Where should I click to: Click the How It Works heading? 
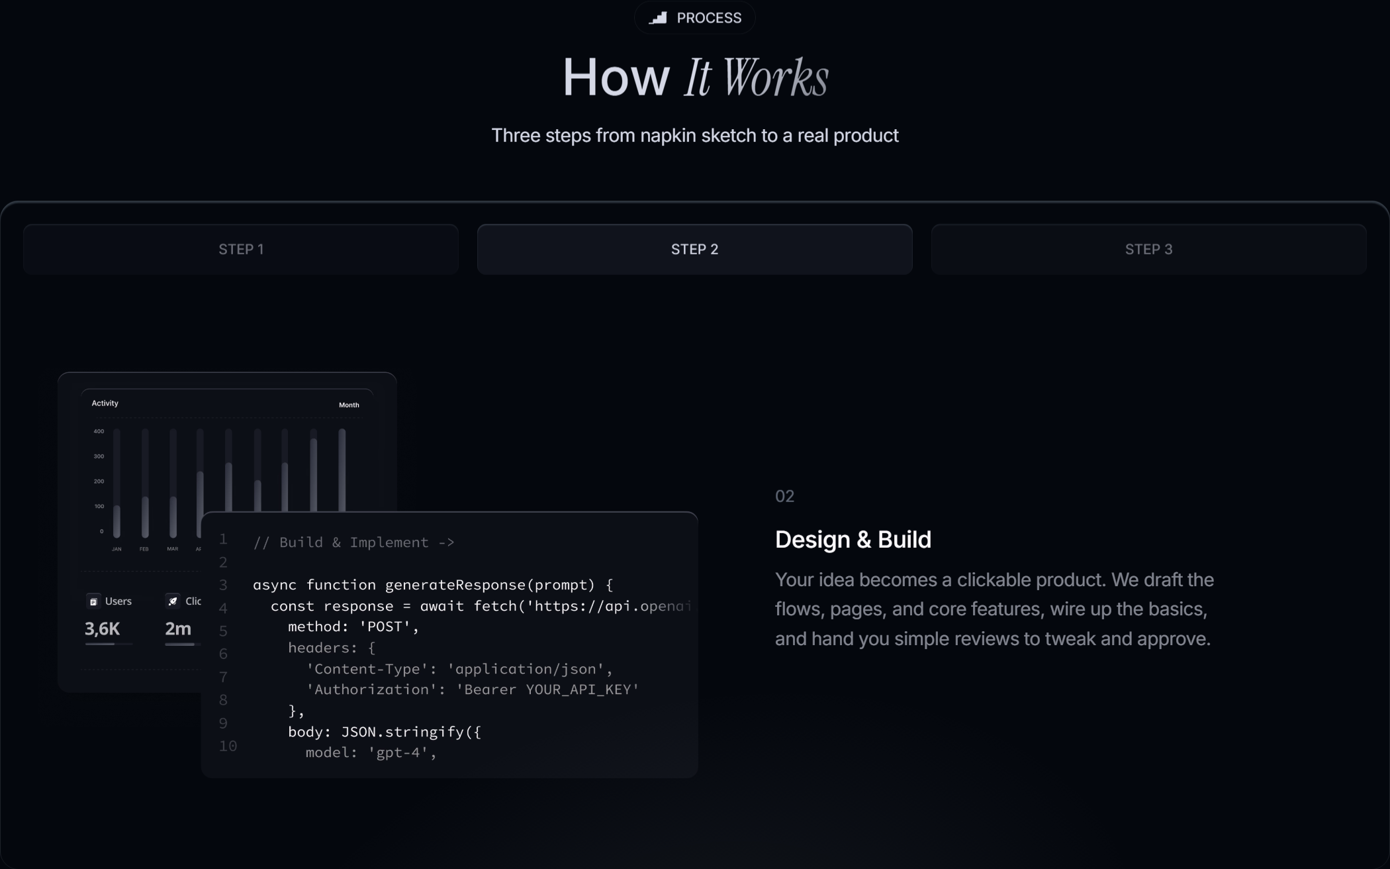(694, 77)
